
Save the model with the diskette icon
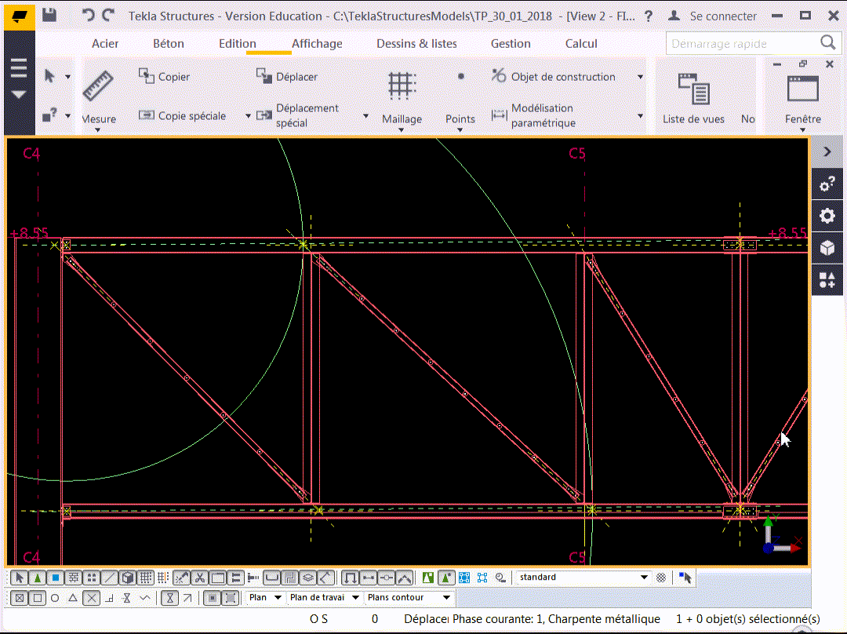pyautogui.click(x=49, y=15)
